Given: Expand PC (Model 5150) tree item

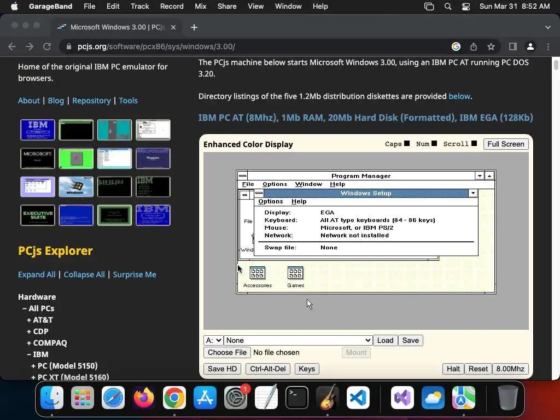Looking at the screenshot, I should click(65, 366).
